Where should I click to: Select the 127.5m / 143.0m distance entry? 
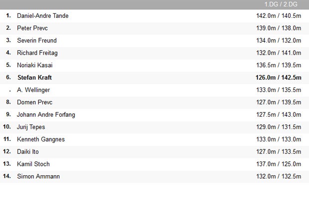(278, 115)
